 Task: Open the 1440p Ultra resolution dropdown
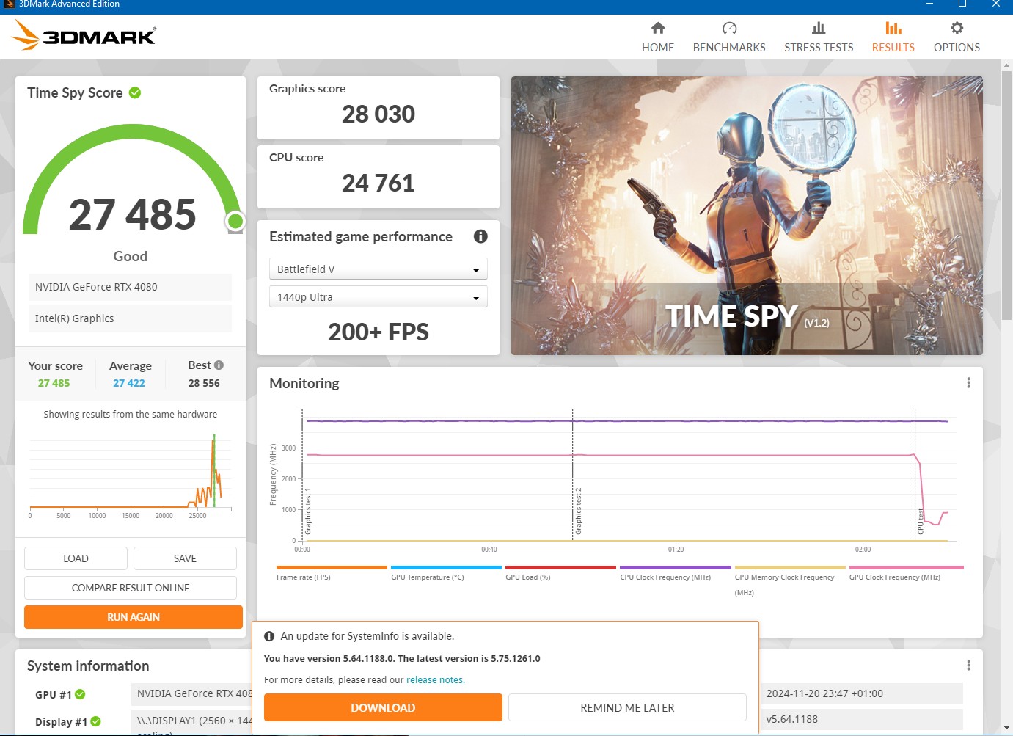pos(378,297)
